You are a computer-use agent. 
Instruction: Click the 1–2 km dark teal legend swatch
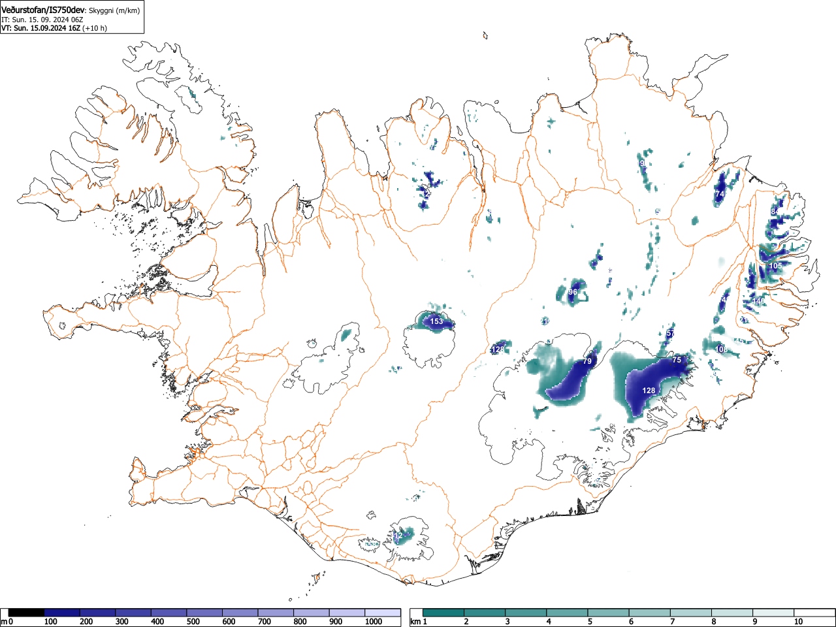pos(443,613)
